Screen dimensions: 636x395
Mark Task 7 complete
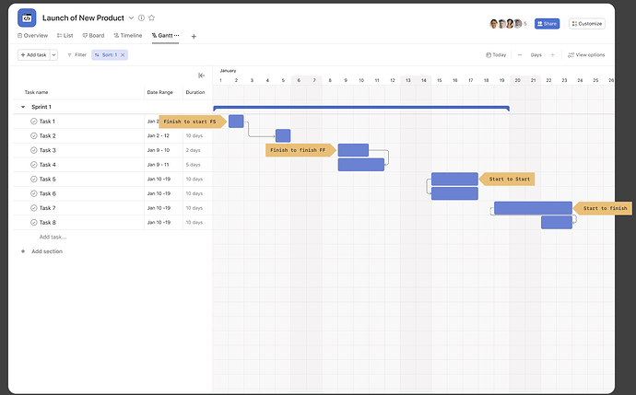[34, 208]
